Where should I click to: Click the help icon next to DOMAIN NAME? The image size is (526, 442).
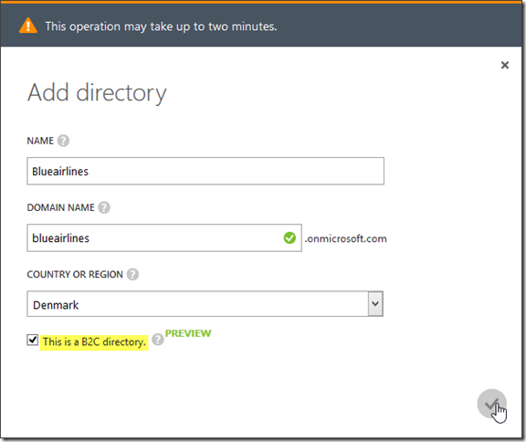click(104, 207)
